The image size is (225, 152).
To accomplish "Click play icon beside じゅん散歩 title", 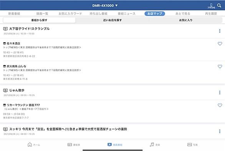I will coord(5,90).
